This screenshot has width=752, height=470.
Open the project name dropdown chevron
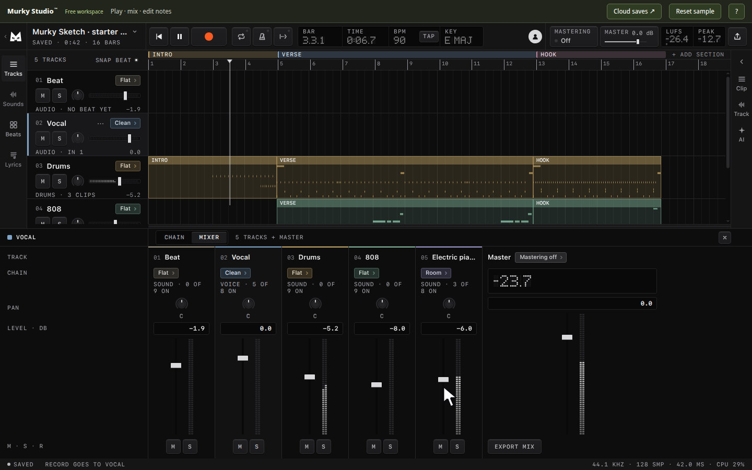[135, 32]
